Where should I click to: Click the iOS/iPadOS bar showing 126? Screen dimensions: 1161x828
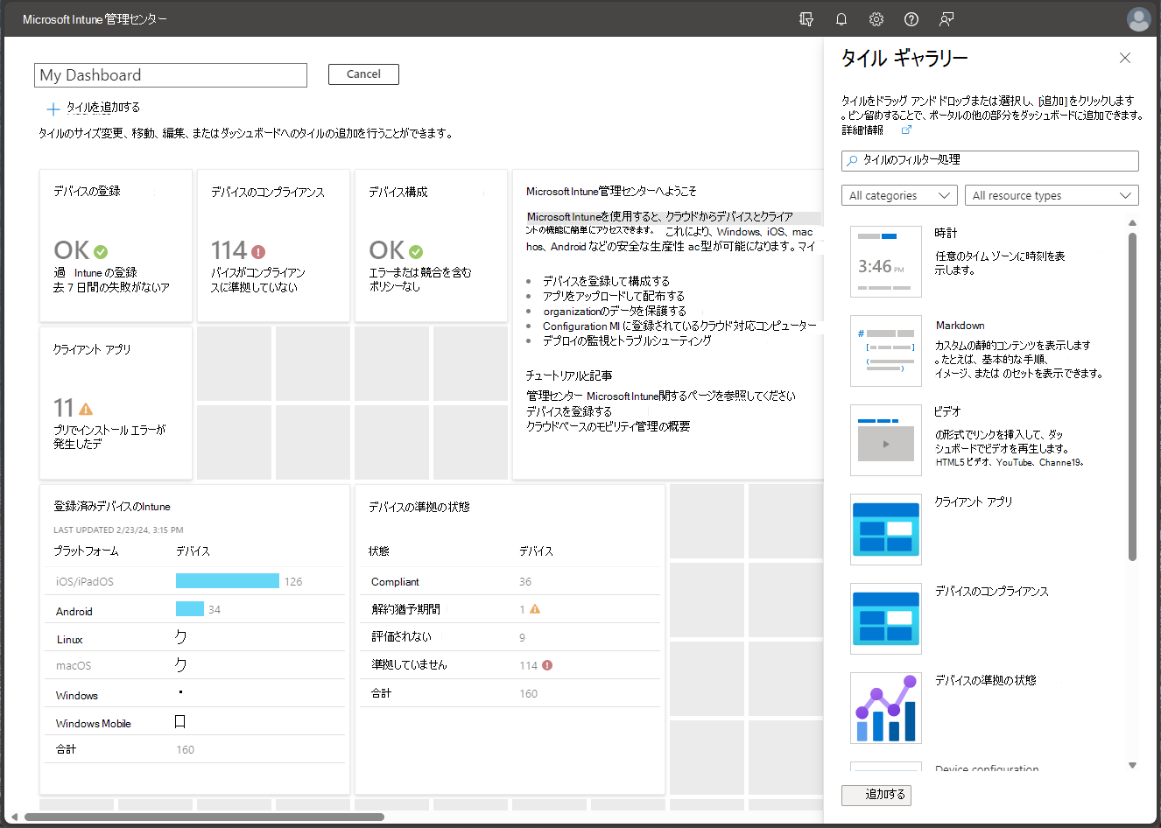point(228,581)
